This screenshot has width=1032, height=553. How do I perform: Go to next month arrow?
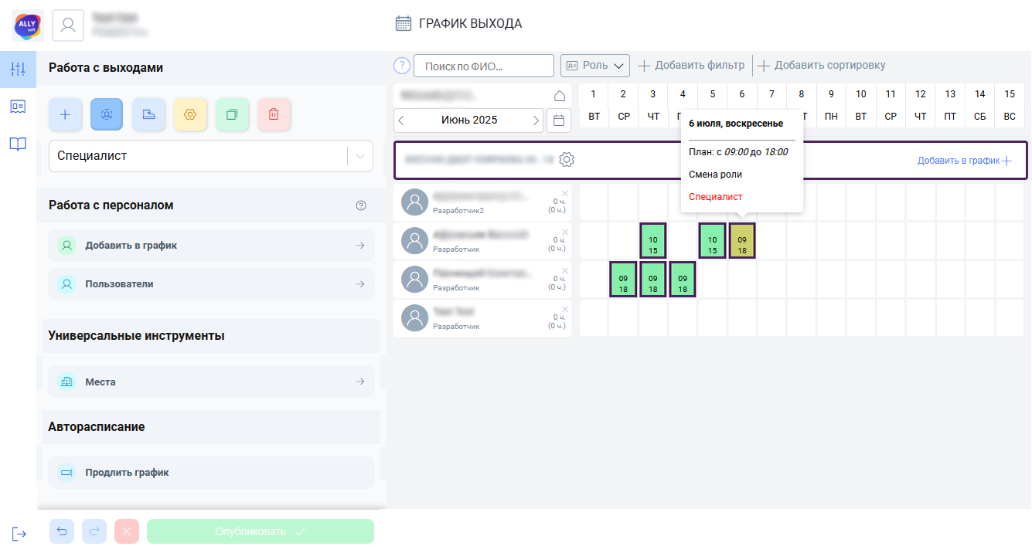pyautogui.click(x=536, y=120)
